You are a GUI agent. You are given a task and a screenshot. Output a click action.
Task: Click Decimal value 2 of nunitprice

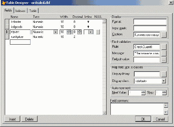[74, 37]
